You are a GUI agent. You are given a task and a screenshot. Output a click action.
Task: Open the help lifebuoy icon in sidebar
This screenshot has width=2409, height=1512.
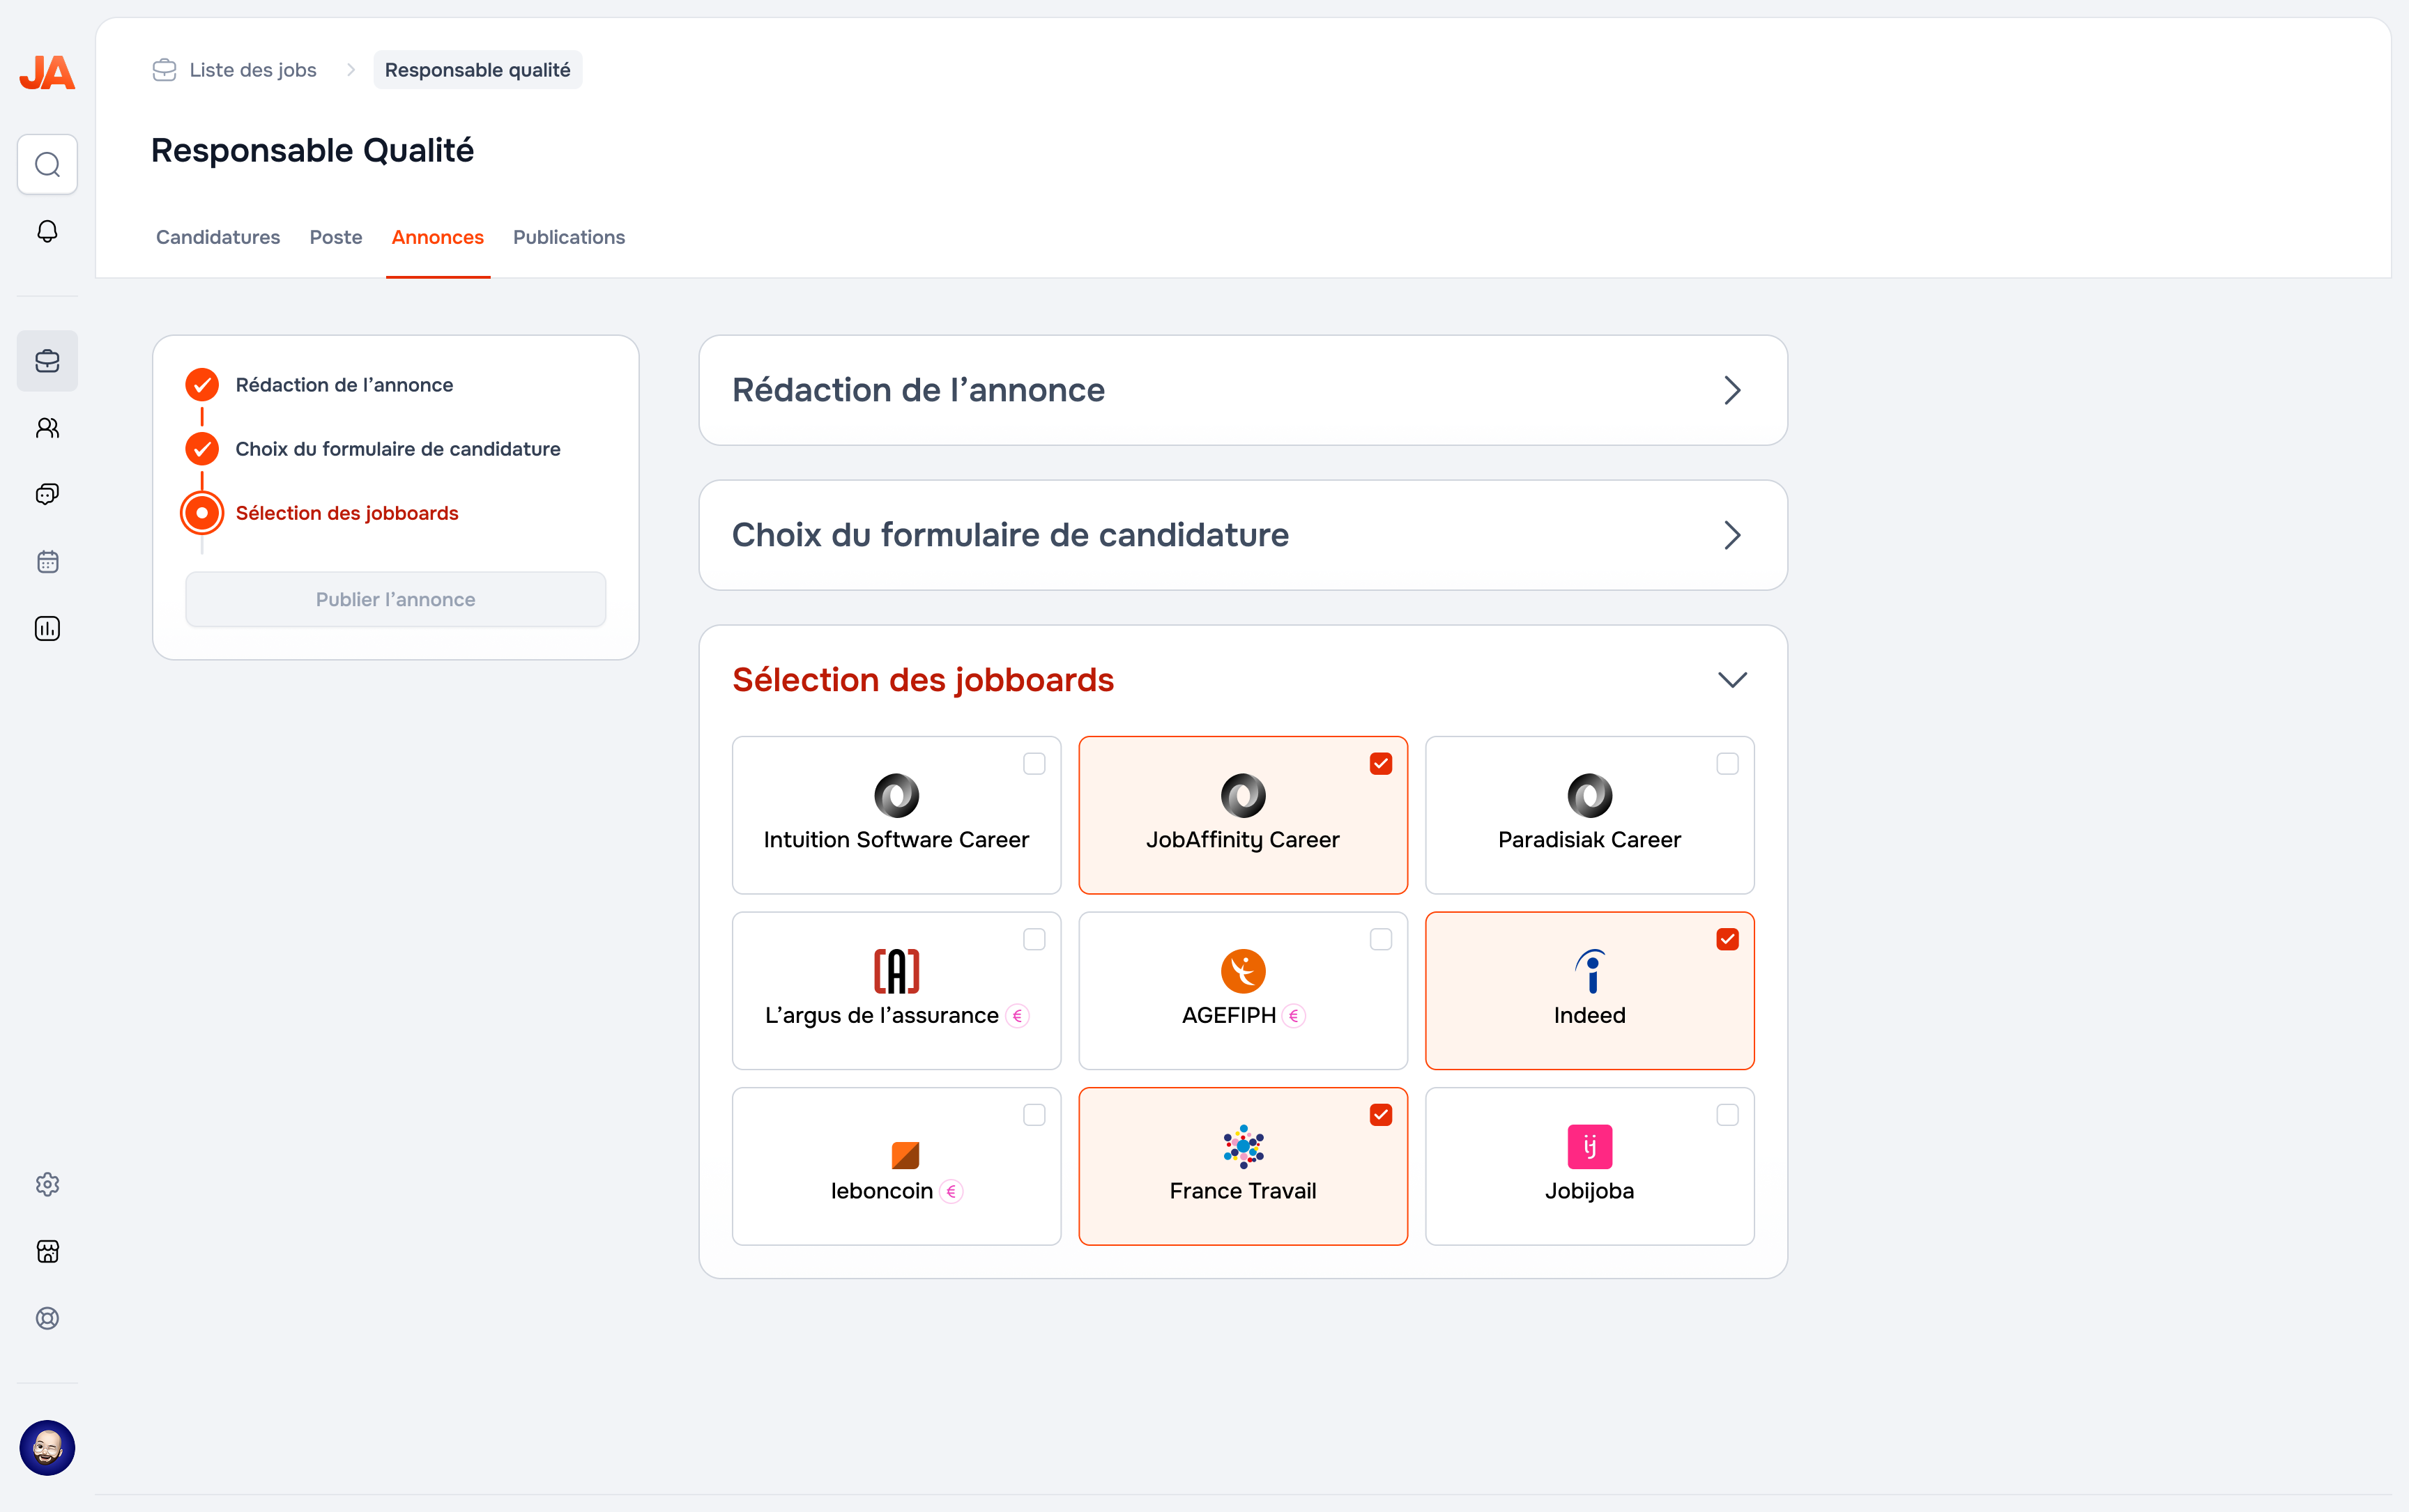click(x=47, y=1318)
